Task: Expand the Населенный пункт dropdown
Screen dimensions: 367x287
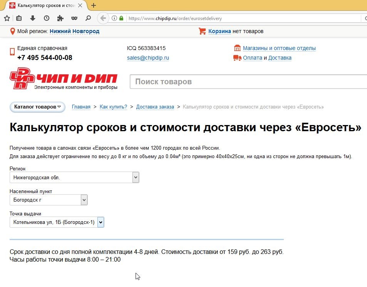Action: [84, 200]
